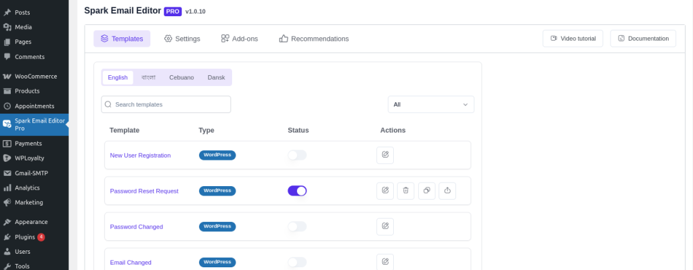Click the Marketing megaphone icon

point(7,202)
